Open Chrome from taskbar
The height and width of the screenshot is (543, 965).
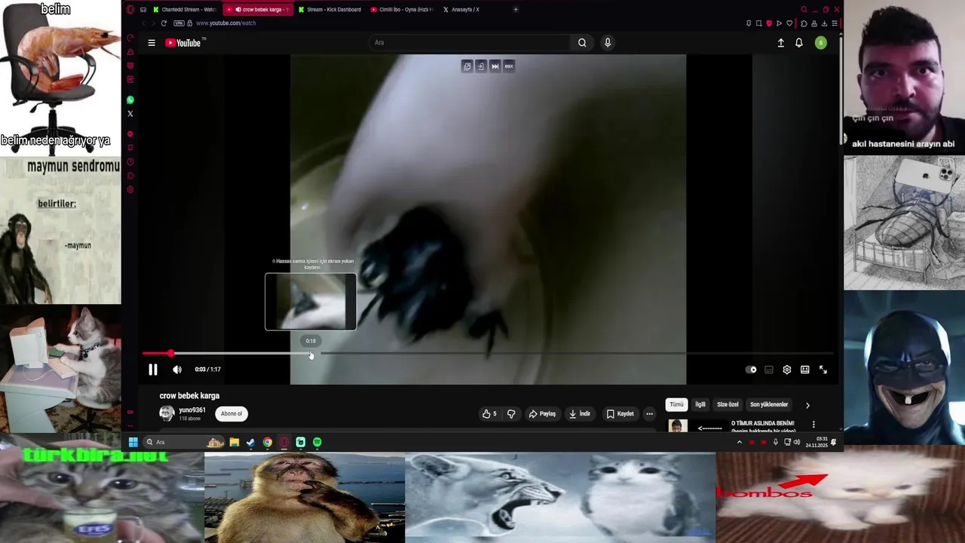[x=268, y=442]
